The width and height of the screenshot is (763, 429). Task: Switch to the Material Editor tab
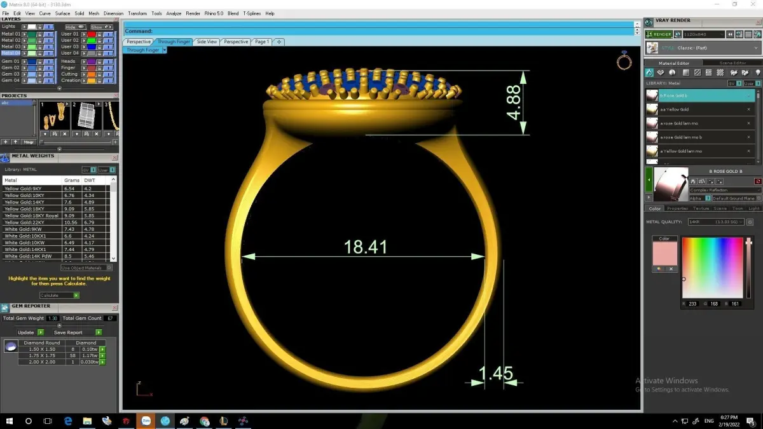(x=674, y=63)
